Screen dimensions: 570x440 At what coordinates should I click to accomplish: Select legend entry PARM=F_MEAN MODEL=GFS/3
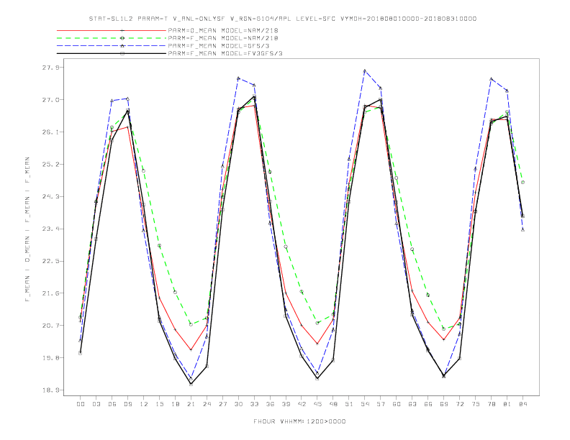(x=219, y=46)
